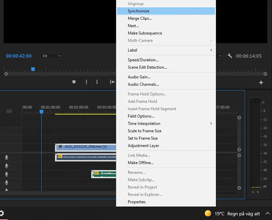Open Properties from context menu
272x220 pixels.
[x=166, y=202]
